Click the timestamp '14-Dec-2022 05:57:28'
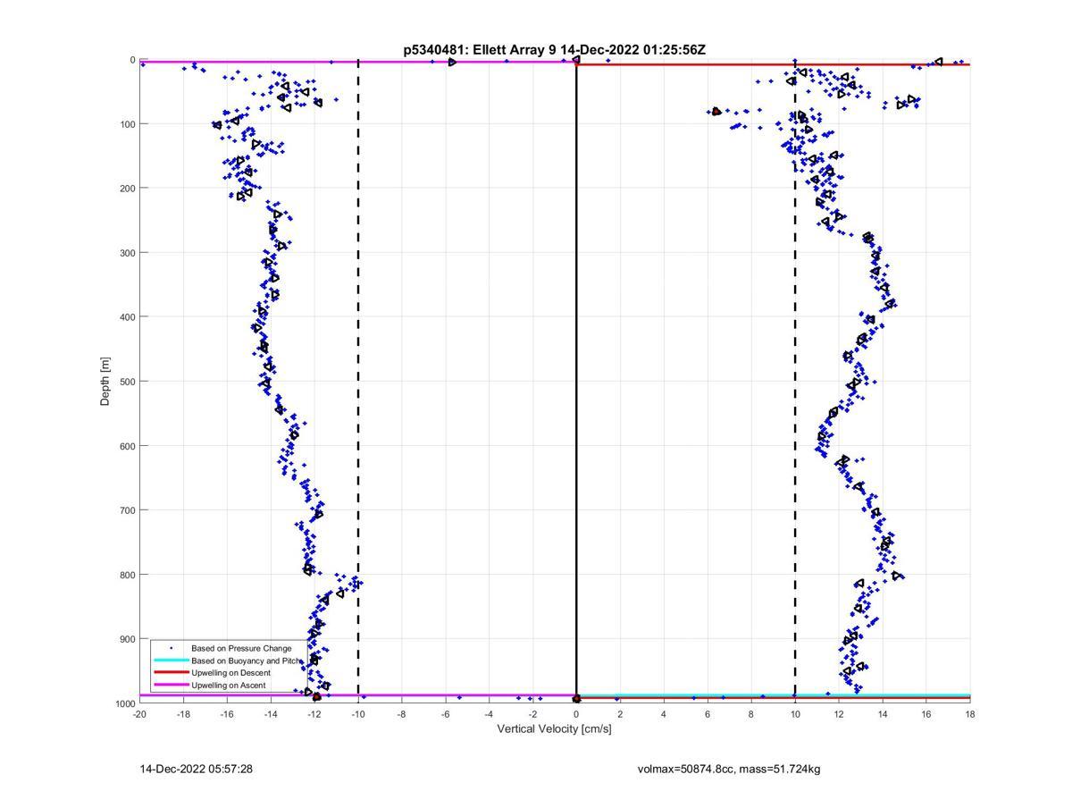The width and height of the screenshot is (1072, 791). tap(197, 769)
